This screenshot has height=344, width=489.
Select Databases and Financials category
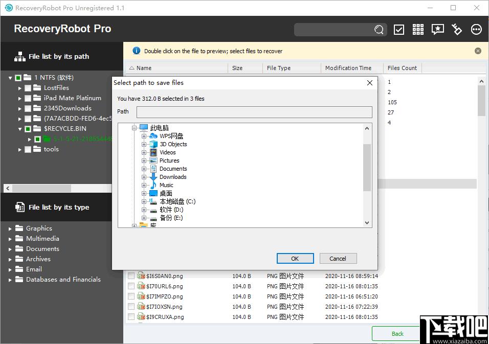point(63,280)
